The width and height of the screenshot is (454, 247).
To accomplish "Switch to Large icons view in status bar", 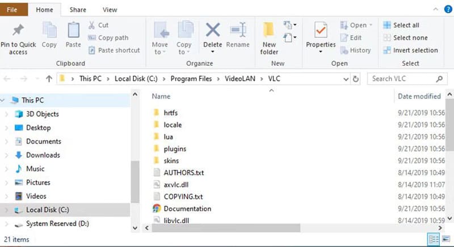I will pos(446,239).
